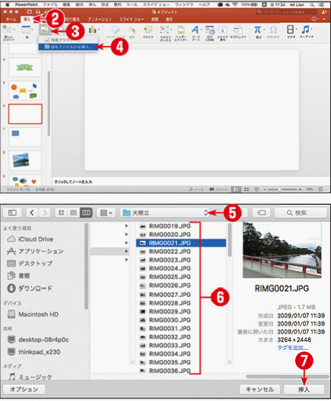Select the 挿入 ribbon tab
Viewport: 331px width, 401px height.
[27, 19]
